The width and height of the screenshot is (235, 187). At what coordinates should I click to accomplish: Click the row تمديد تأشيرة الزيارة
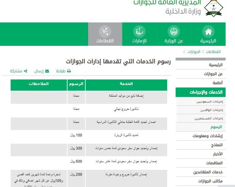click(x=89, y=137)
